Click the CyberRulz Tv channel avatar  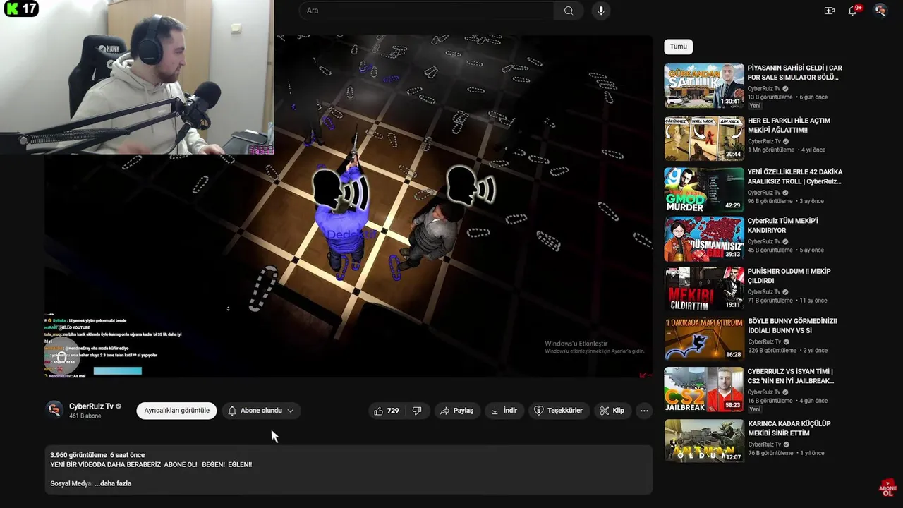coord(54,410)
